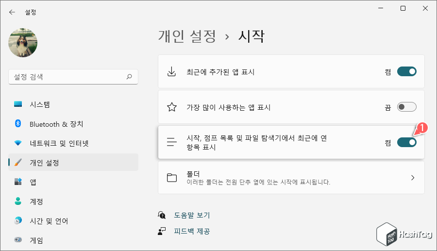Open 시스템 settings category
The image size is (437, 251).
click(73, 104)
